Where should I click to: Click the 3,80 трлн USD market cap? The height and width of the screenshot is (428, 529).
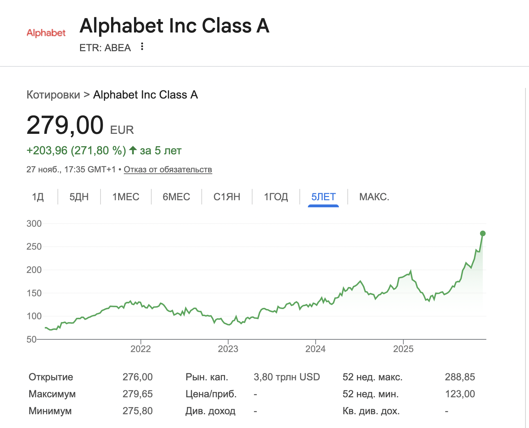point(287,377)
